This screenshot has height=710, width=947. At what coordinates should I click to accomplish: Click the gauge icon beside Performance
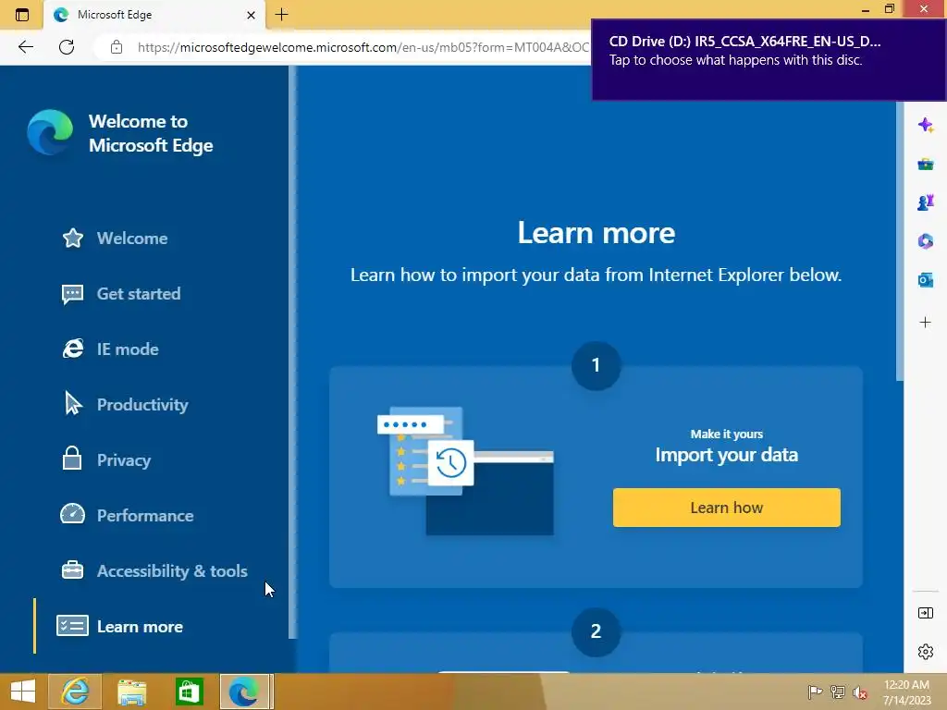coord(72,514)
